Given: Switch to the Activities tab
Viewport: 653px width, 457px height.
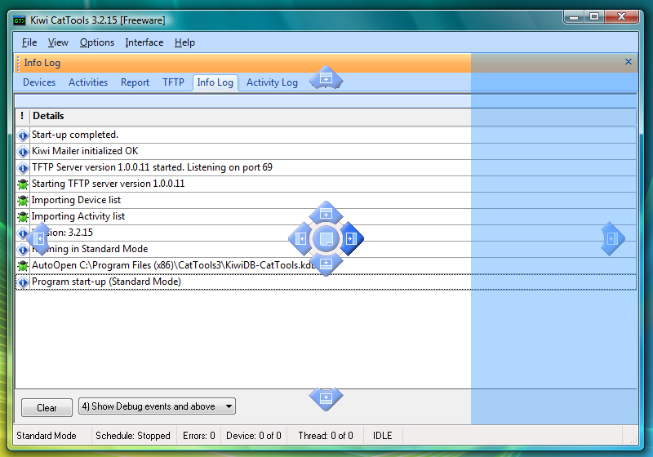Looking at the screenshot, I should pyautogui.click(x=88, y=82).
